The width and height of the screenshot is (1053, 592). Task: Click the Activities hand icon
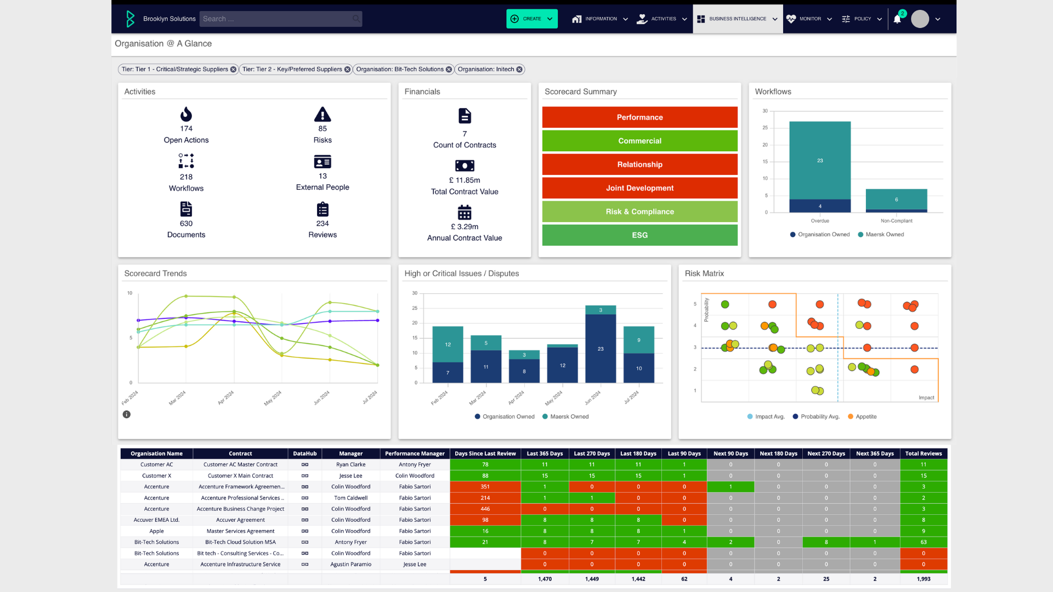[x=642, y=19]
